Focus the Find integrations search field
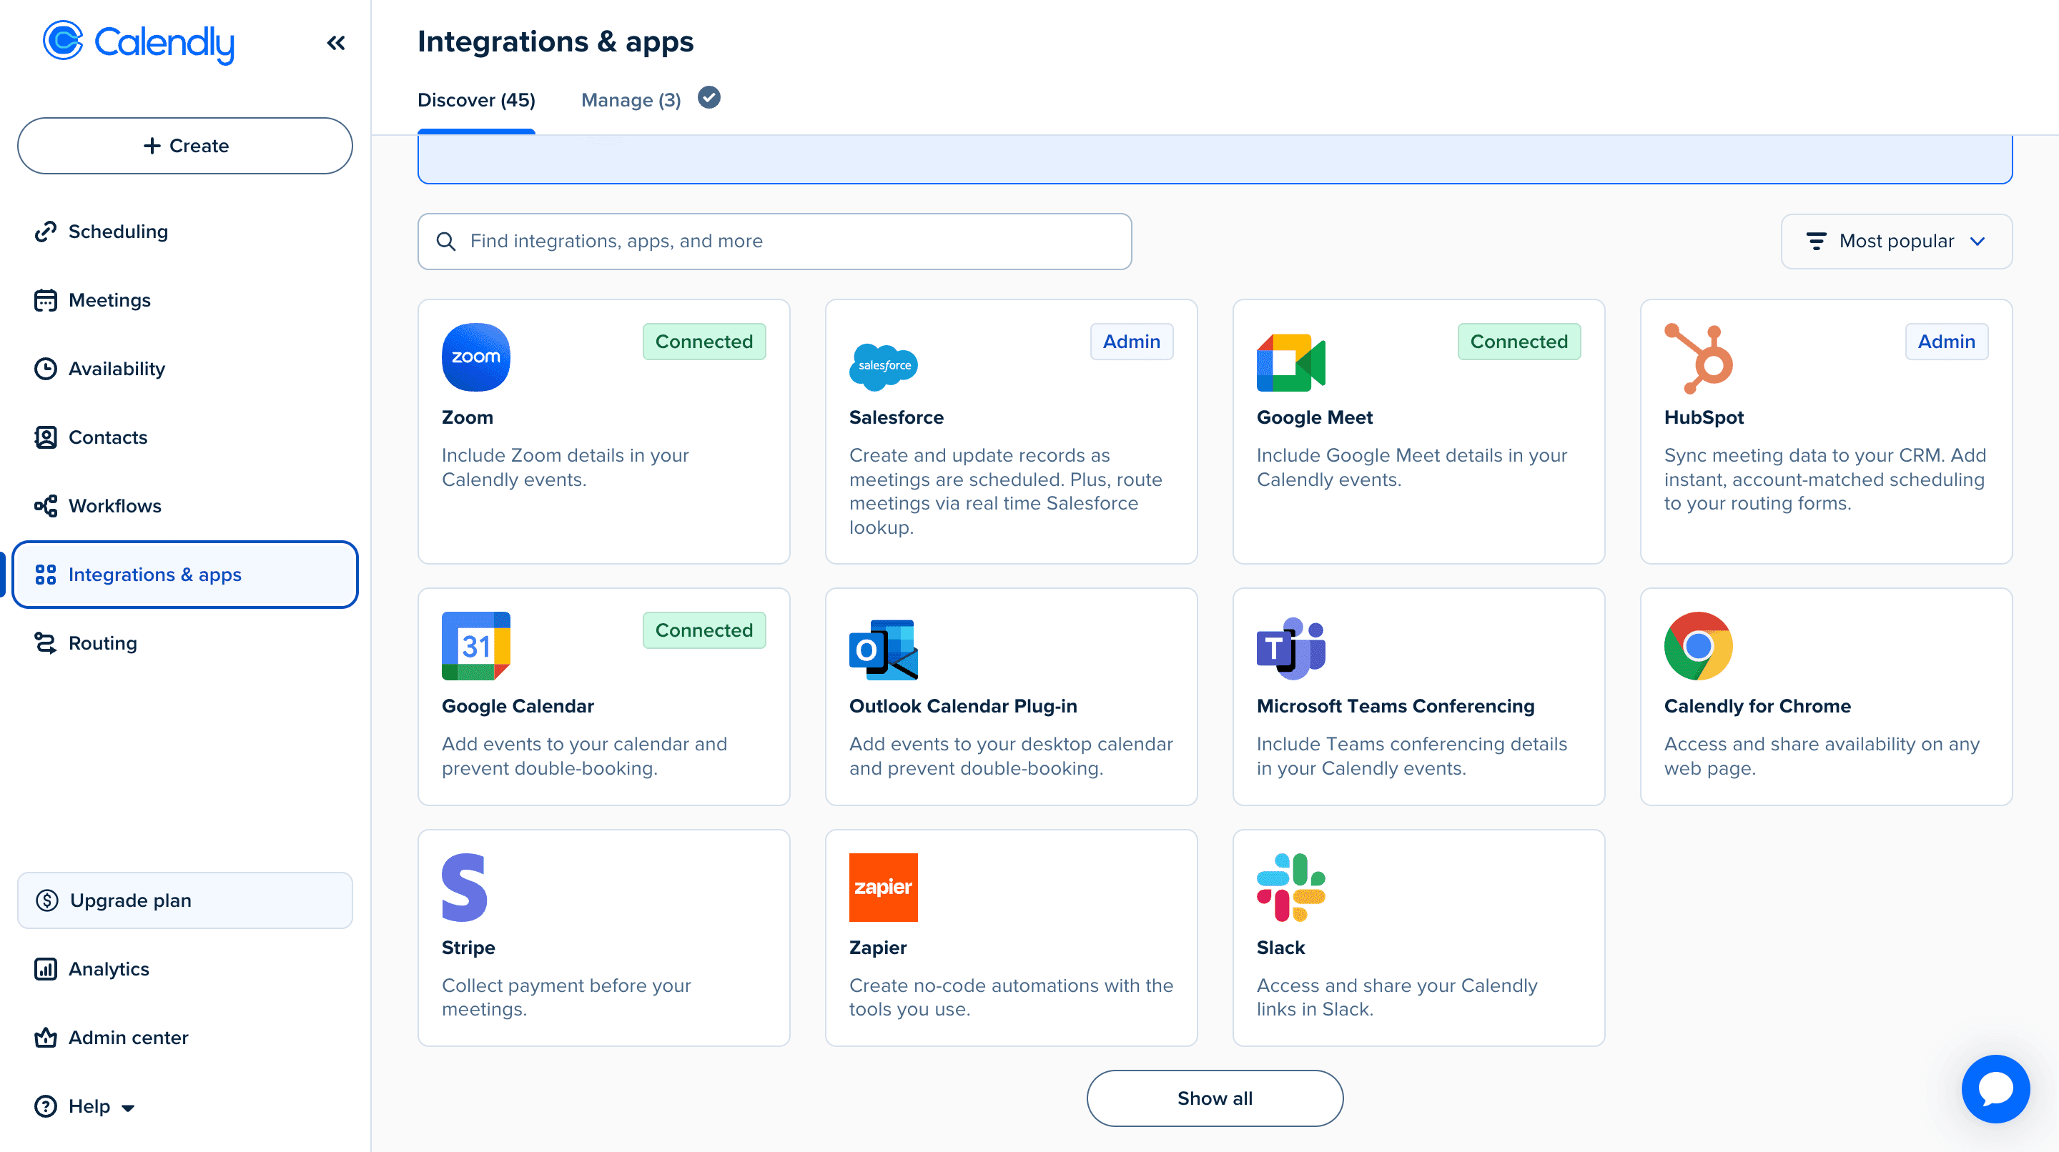The height and width of the screenshot is (1152, 2059). [774, 242]
